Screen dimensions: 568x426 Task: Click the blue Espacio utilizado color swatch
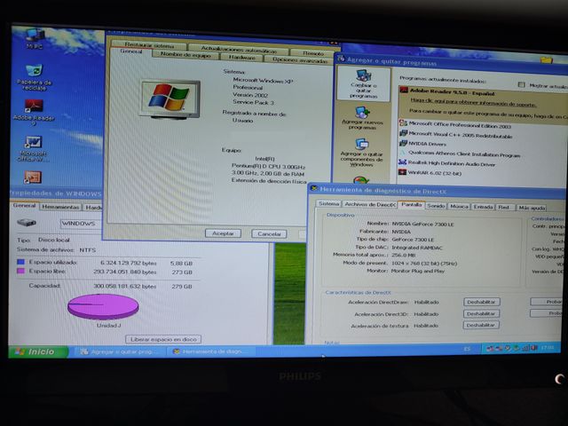coord(20,262)
